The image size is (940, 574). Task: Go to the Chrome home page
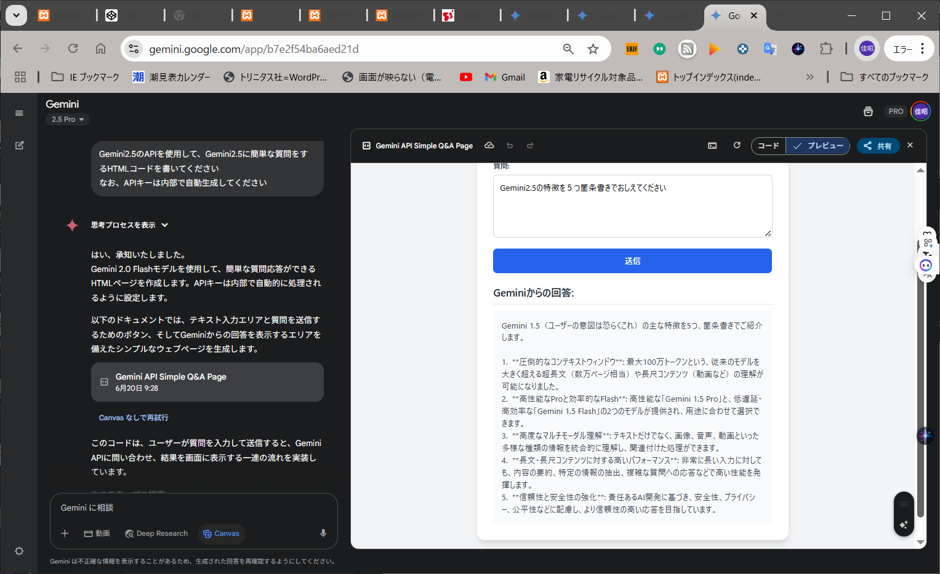pos(100,49)
